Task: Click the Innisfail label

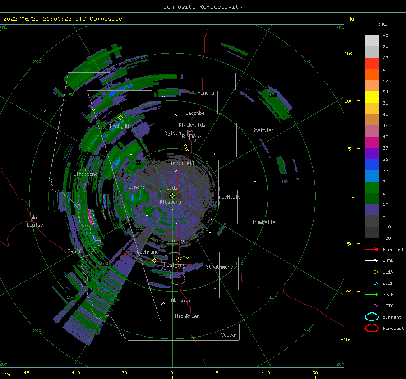Action: click(x=182, y=163)
